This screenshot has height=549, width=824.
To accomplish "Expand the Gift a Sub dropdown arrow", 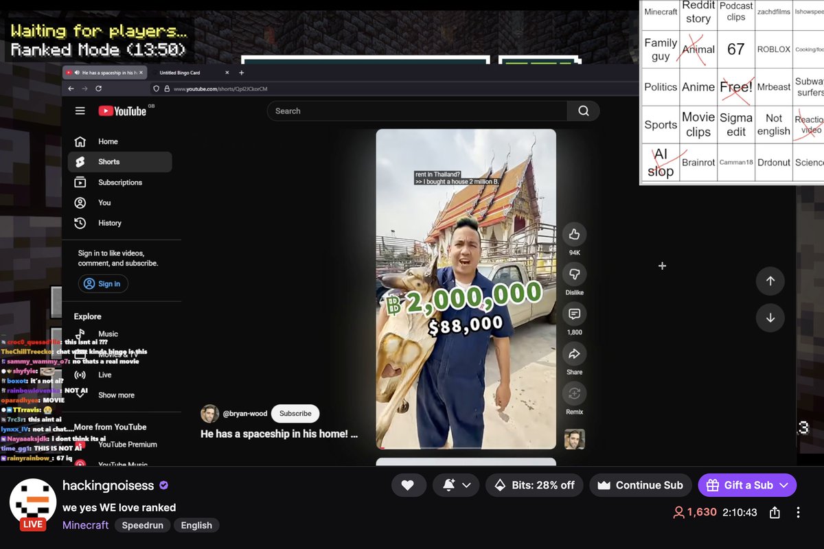I will pos(783,485).
